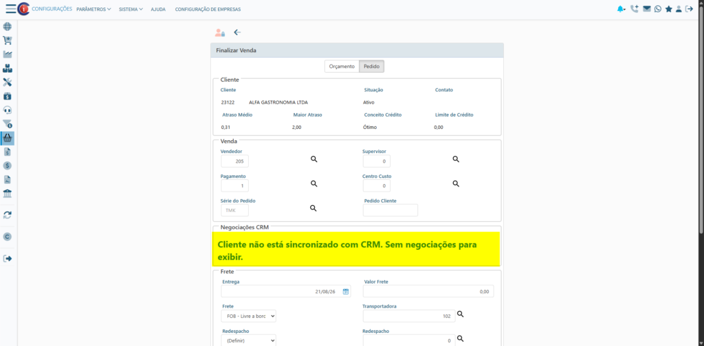Click the blocked customer icon
This screenshot has width=704, height=346.
pos(219,33)
